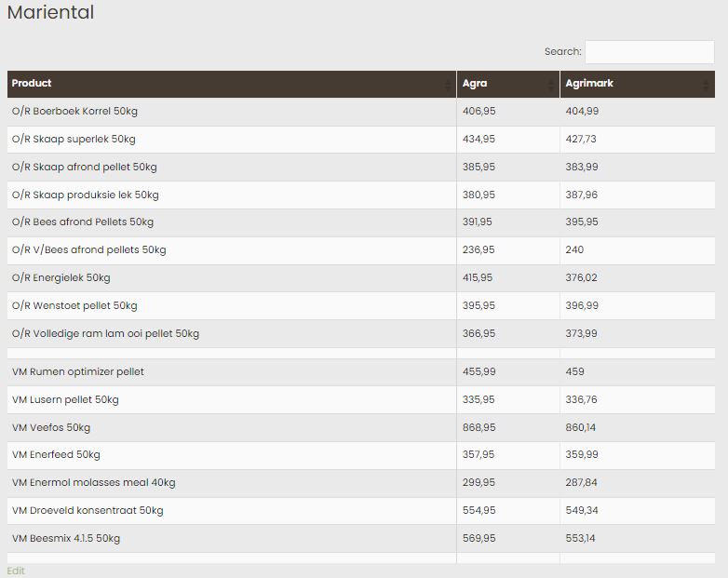Click Agra price 380,95
The width and height of the screenshot is (728, 578).
coord(479,195)
